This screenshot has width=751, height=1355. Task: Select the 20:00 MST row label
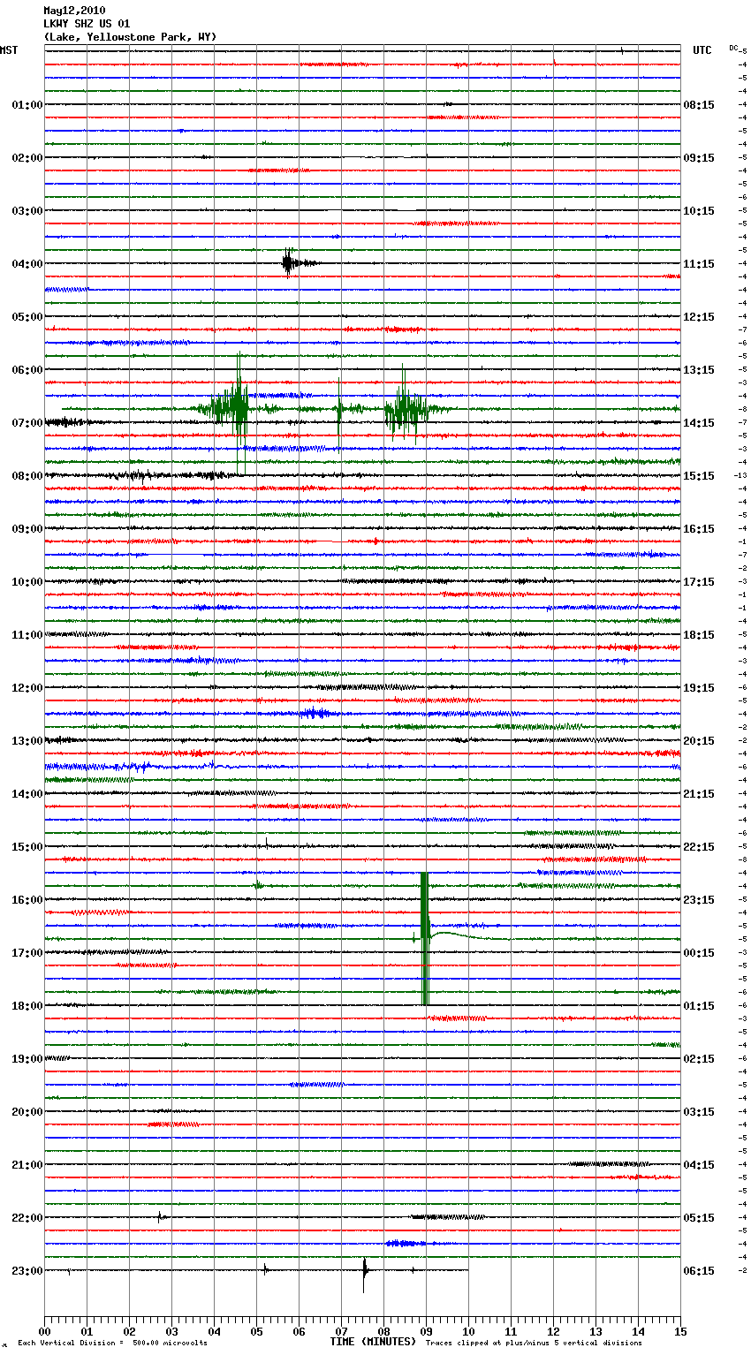point(27,1112)
